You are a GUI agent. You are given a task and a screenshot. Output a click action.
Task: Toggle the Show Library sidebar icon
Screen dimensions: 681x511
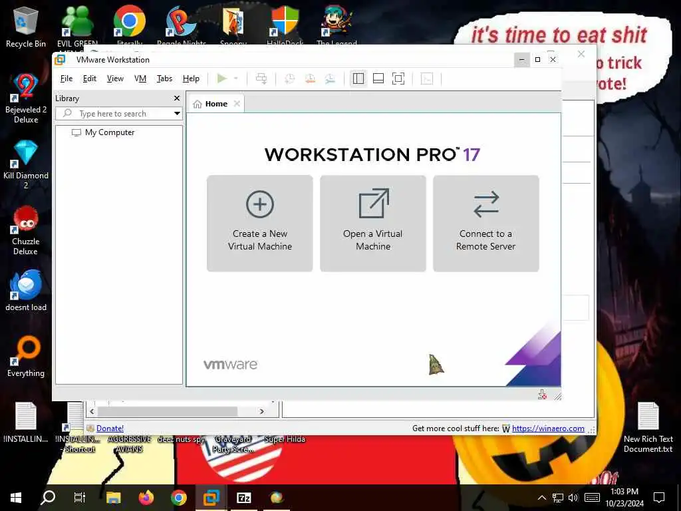pos(358,79)
